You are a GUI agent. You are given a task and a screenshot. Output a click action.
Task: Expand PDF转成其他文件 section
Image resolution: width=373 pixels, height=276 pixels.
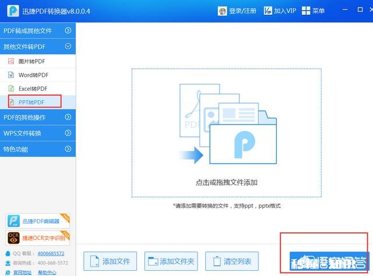[x=38, y=31]
